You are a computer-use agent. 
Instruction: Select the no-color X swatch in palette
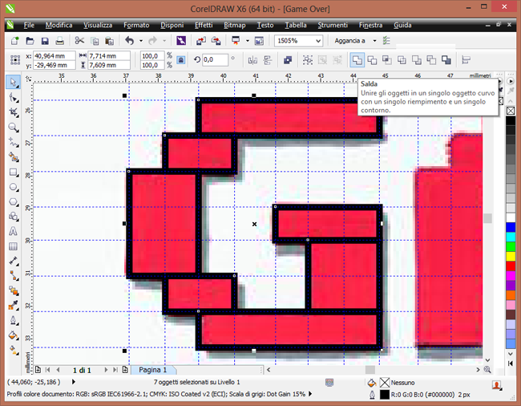[x=511, y=111]
